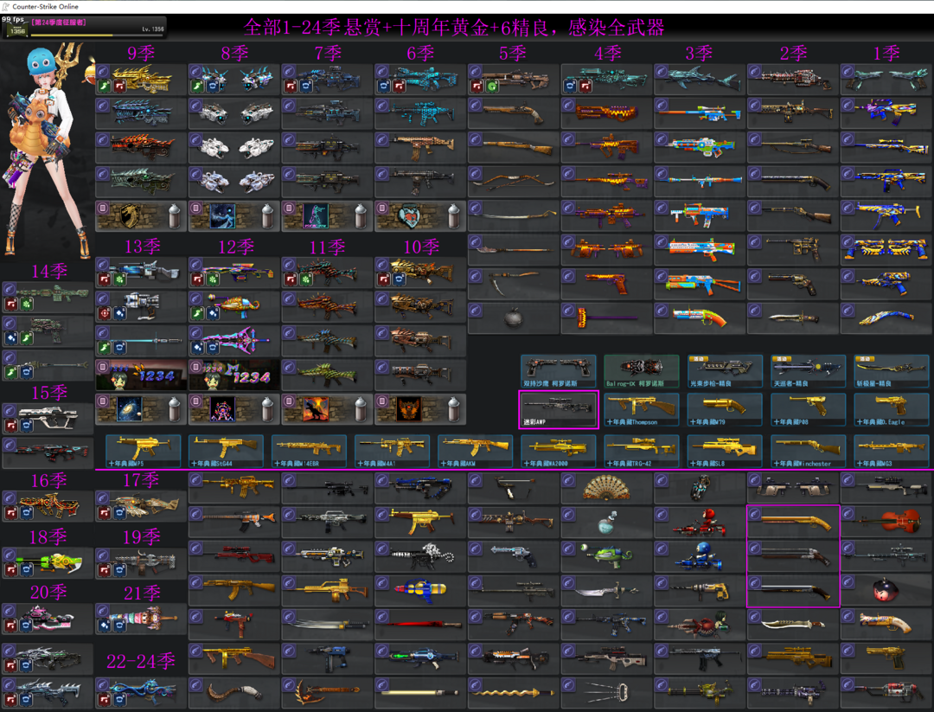Select the folding fan melee weapon
This screenshot has height=712, width=934.
point(606,488)
